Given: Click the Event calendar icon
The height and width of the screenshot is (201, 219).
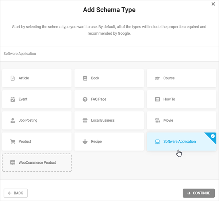Looking at the screenshot, I should click(12, 99).
